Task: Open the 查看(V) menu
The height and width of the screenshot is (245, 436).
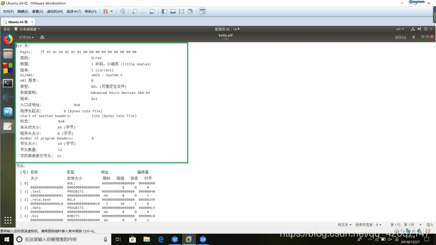Action: (x=38, y=12)
